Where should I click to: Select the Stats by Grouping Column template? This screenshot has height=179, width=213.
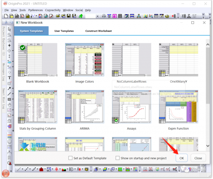click(x=38, y=107)
